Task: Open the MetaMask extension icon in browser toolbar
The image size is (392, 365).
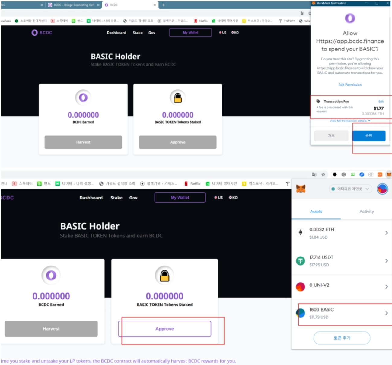Action: 389,174
